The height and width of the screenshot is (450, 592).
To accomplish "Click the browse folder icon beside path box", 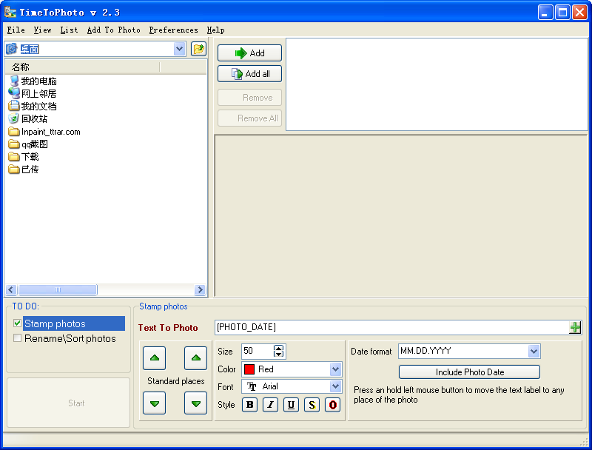I will pyautogui.click(x=198, y=49).
